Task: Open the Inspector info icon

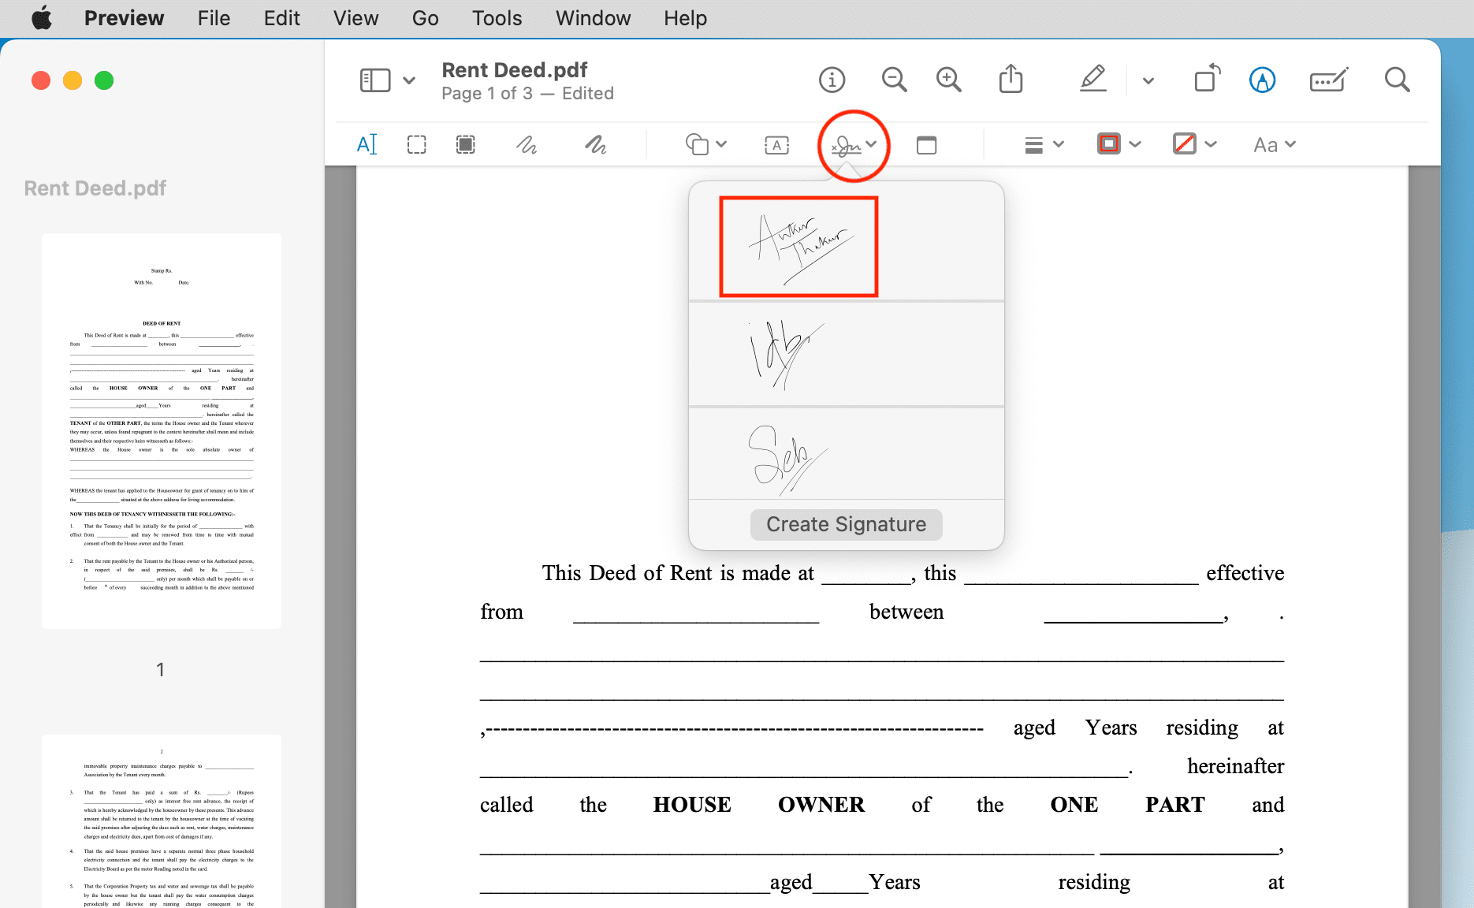Action: [x=832, y=80]
